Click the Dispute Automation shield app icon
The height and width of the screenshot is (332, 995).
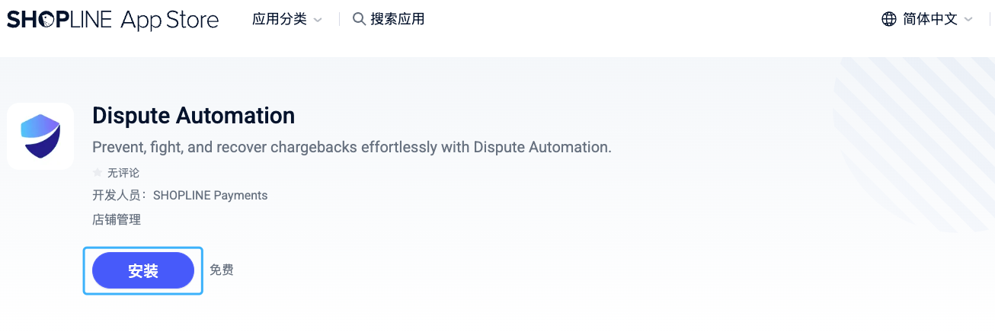(x=40, y=136)
